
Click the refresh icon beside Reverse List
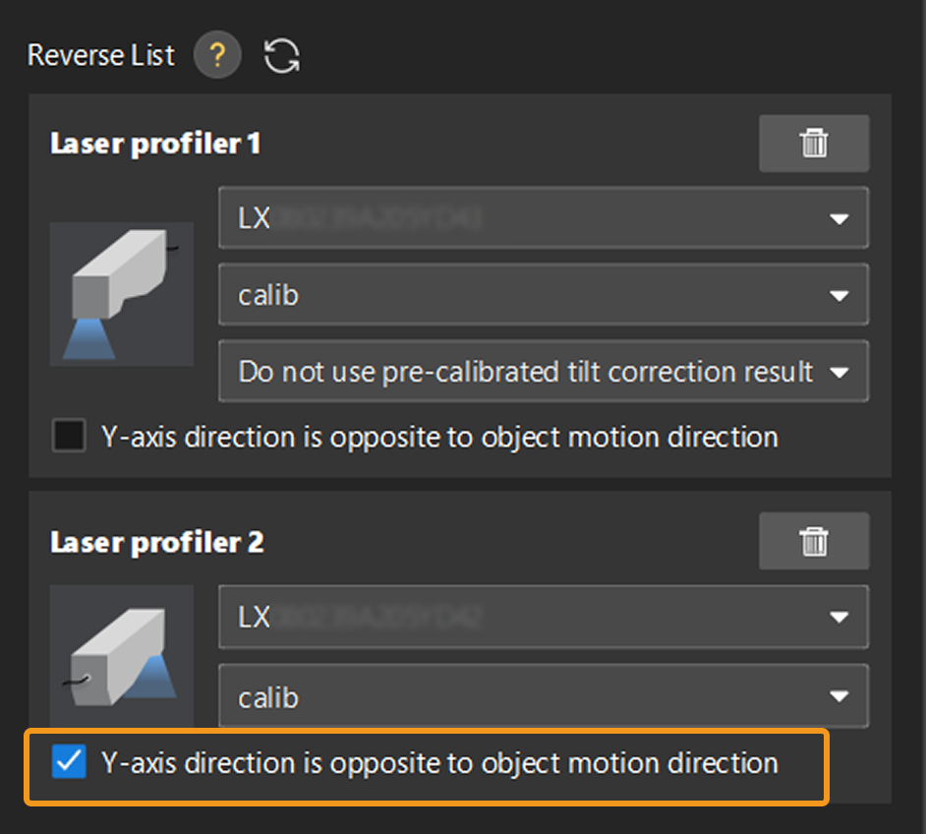[282, 56]
